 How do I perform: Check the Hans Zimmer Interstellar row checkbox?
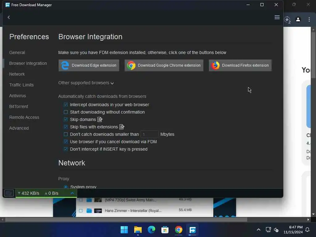pos(81,210)
